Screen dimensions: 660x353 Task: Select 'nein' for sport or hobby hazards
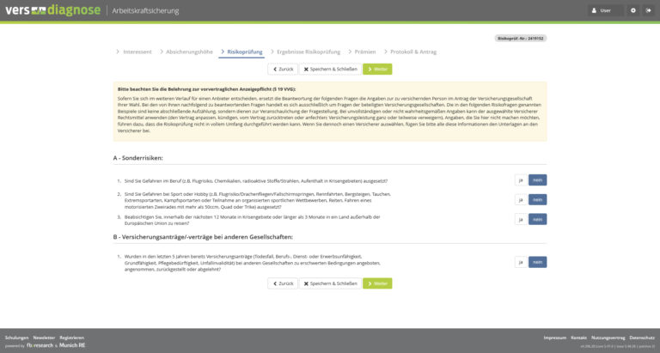click(537, 199)
